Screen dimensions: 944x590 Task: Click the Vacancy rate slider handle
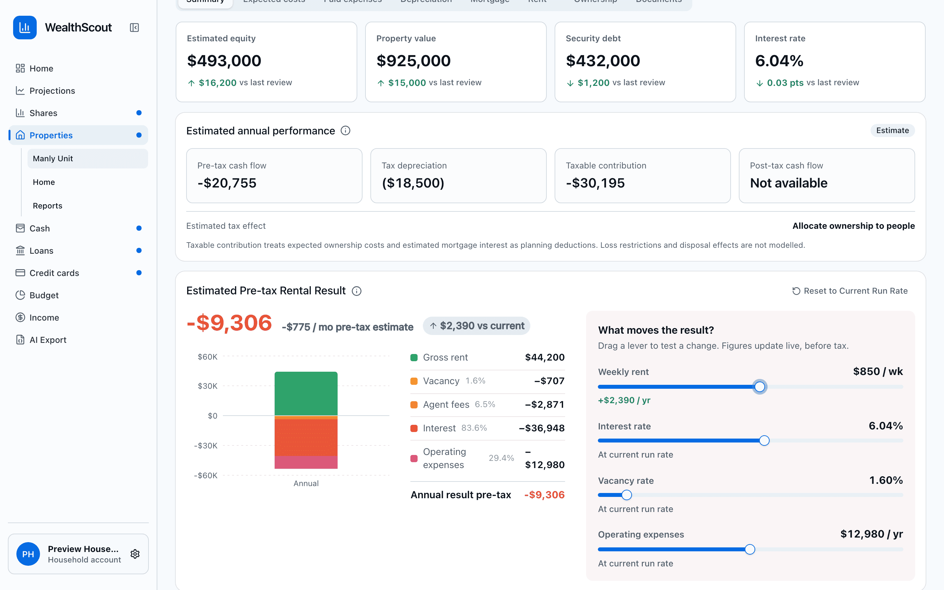click(x=626, y=495)
